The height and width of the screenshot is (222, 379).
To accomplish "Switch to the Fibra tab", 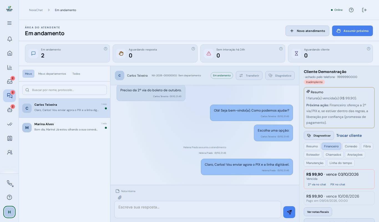I will coord(367,146).
